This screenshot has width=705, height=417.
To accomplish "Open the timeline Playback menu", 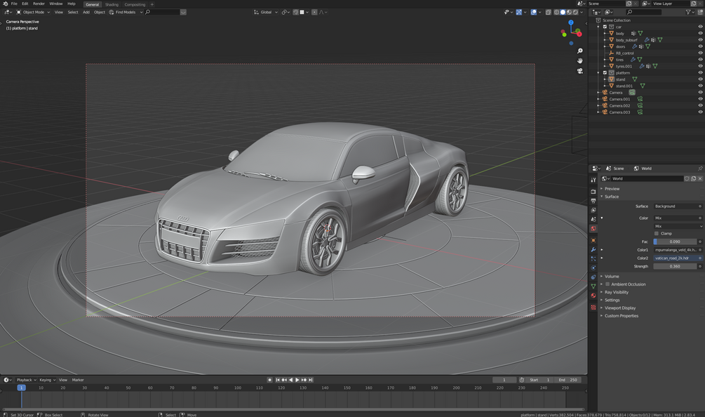I will (x=26, y=380).
